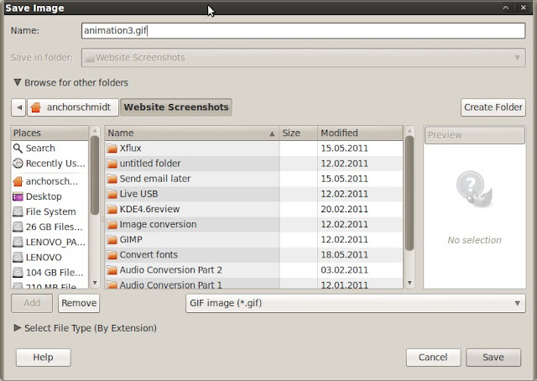The width and height of the screenshot is (537, 381).
Task: Click the Image conversion folder icon
Action: coord(112,224)
